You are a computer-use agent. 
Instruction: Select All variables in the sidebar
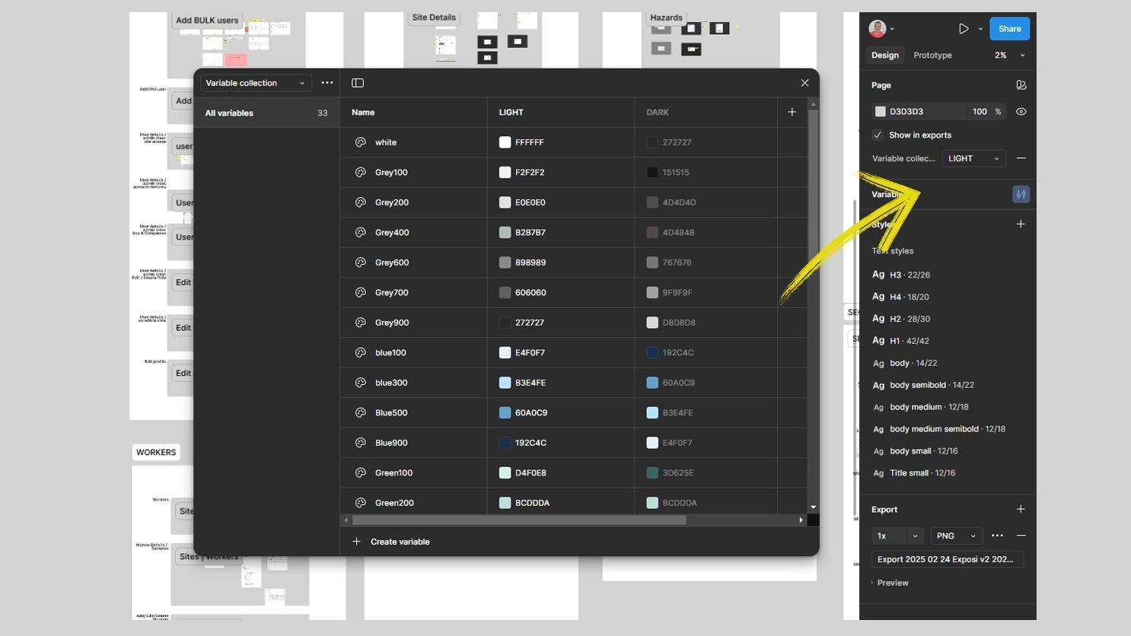point(229,113)
